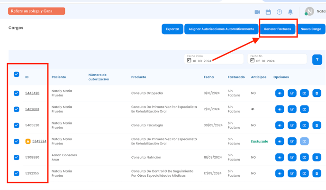Viewport: 326px width, 190px height.
Task: Select the Consulta Ortopedia product cell
Action: coord(147,93)
